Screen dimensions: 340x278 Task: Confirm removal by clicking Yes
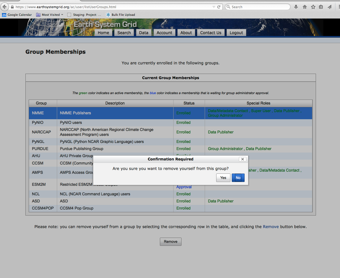click(223, 178)
